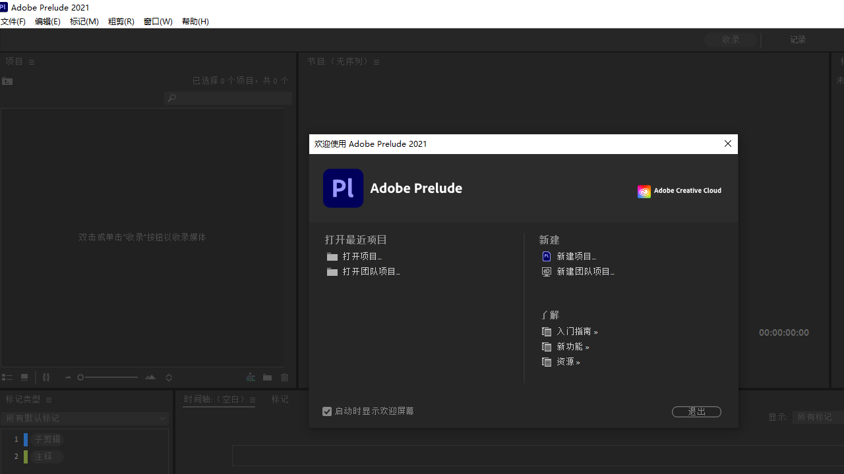Click the open-folder icon above the project panel
This screenshot has width=844, height=474.
pyautogui.click(x=7, y=81)
